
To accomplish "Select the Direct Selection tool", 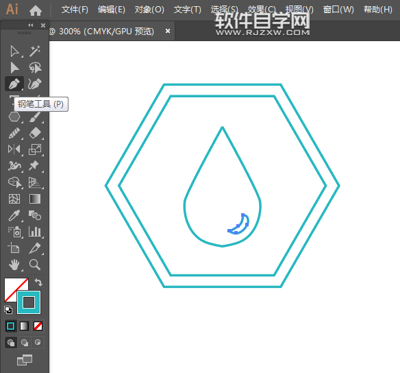I will (14, 68).
